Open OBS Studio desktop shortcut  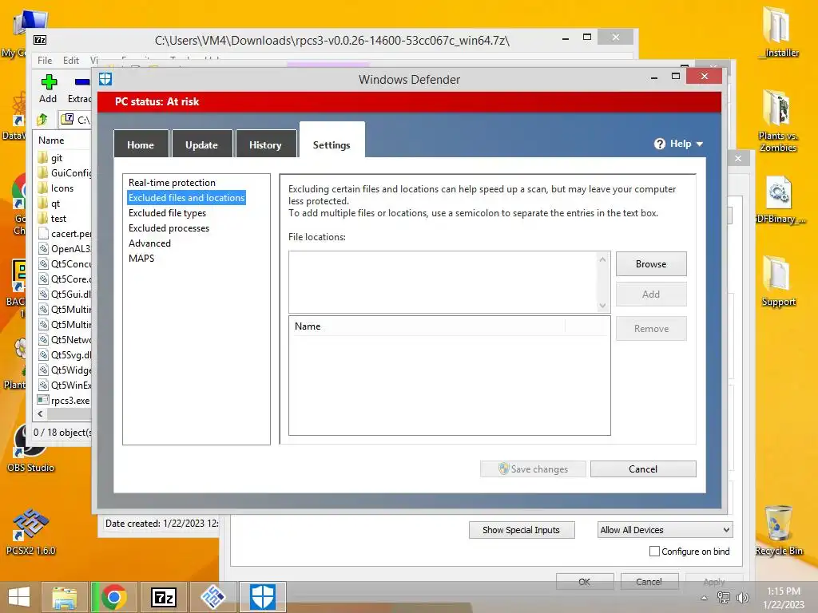tap(30, 449)
